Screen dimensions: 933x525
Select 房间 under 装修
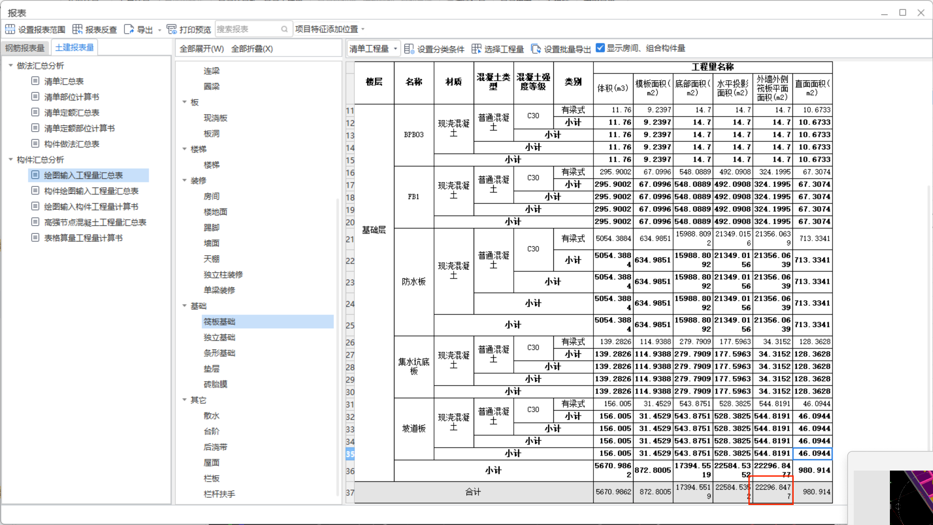coord(212,196)
